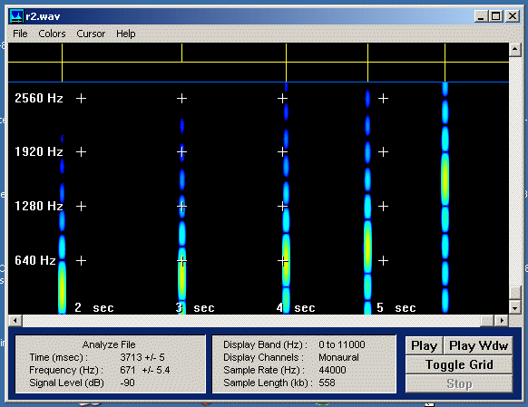528x407 pixels.
Task: Open the File menu
Action: [20, 34]
